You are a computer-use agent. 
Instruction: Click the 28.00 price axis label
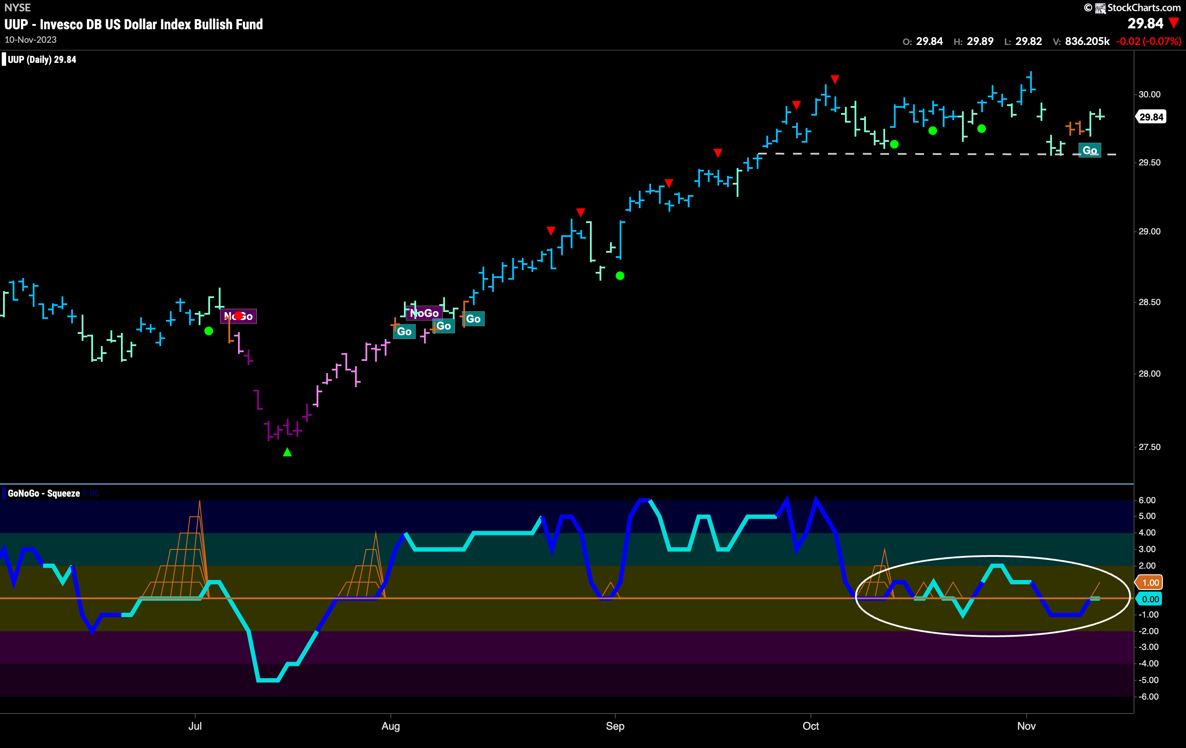(1150, 374)
